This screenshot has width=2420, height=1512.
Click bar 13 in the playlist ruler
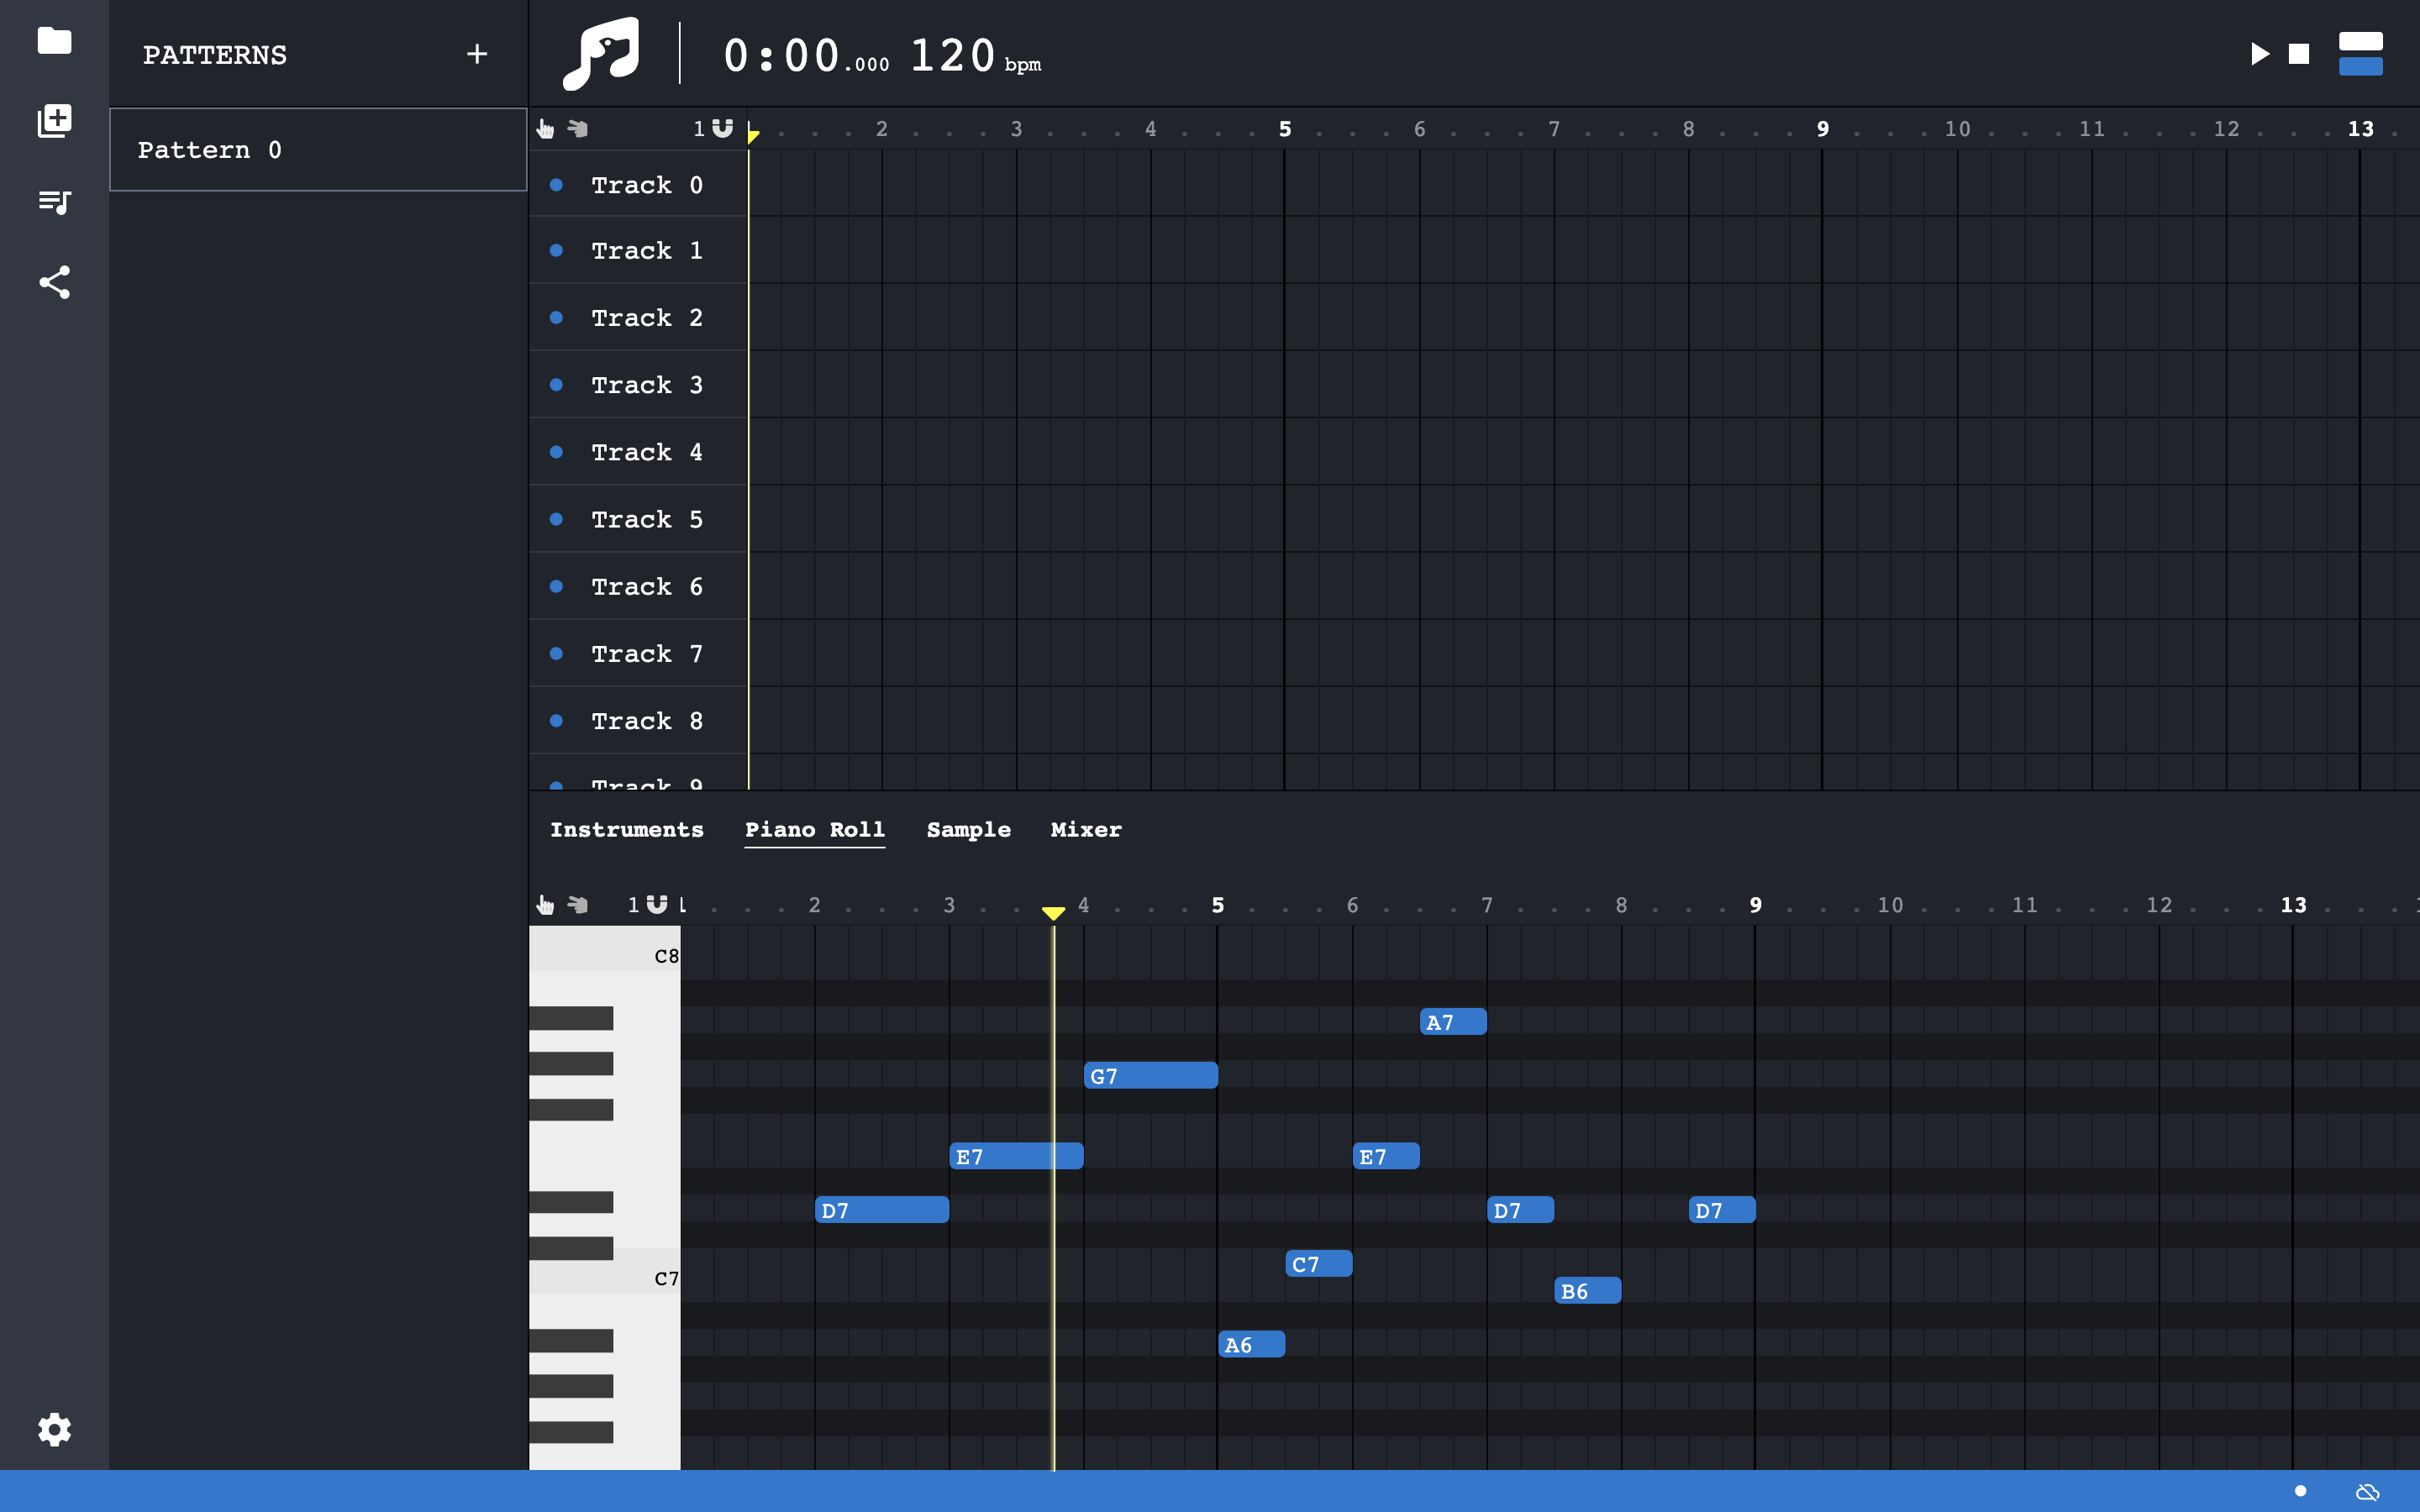click(x=2360, y=129)
